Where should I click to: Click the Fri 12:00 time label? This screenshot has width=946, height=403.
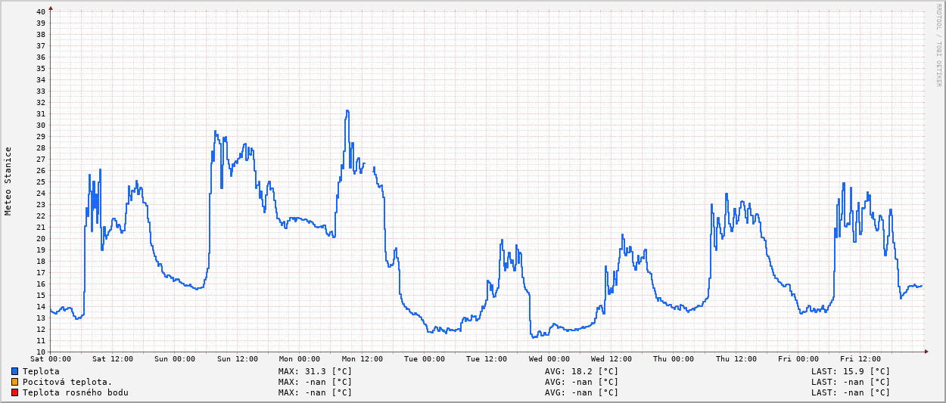point(860,359)
